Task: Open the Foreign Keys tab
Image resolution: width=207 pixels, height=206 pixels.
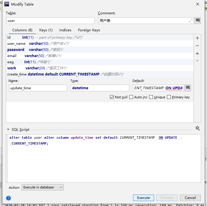Action: pyautogui.click(x=89, y=30)
